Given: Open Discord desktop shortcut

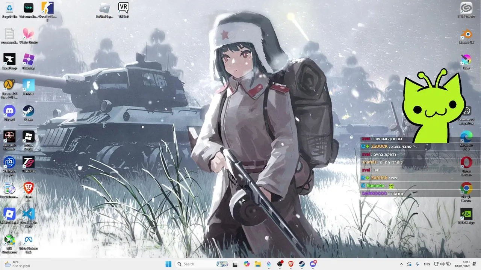Looking at the screenshot, I should (9, 113).
